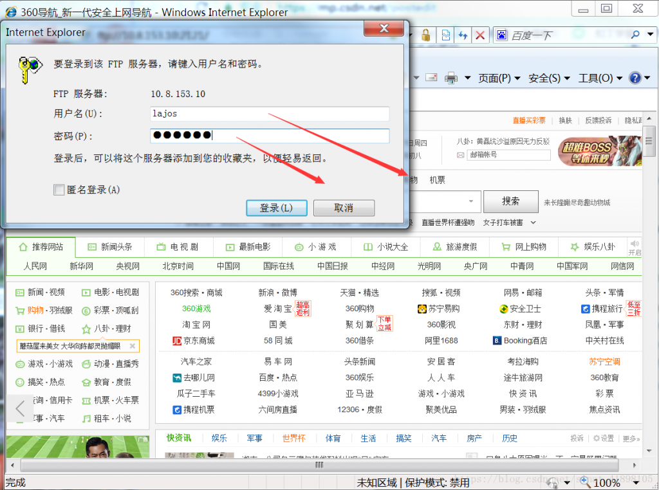Click the 搞笑·热点 smiley icon
This screenshot has height=490, width=659.
[x=20, y=382]
